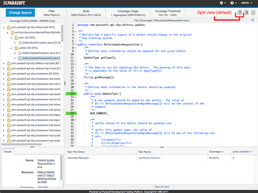Collapse the update [50.00%] tree node
Viewport: 258px width, 193px height.
tap(11, 48)
